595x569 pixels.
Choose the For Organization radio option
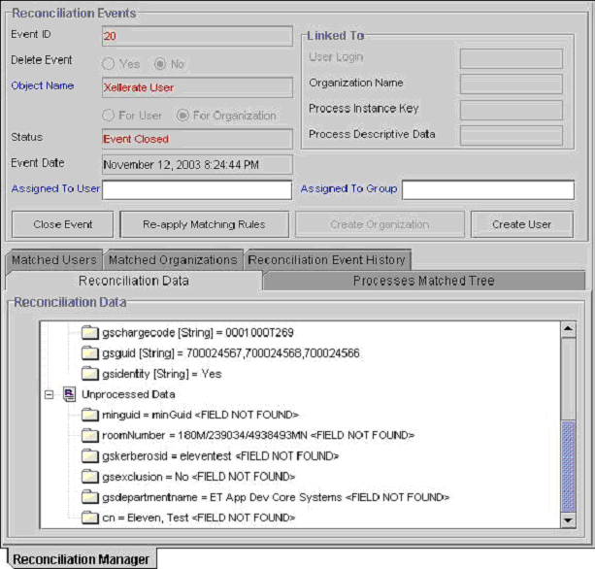pos(182,115)
